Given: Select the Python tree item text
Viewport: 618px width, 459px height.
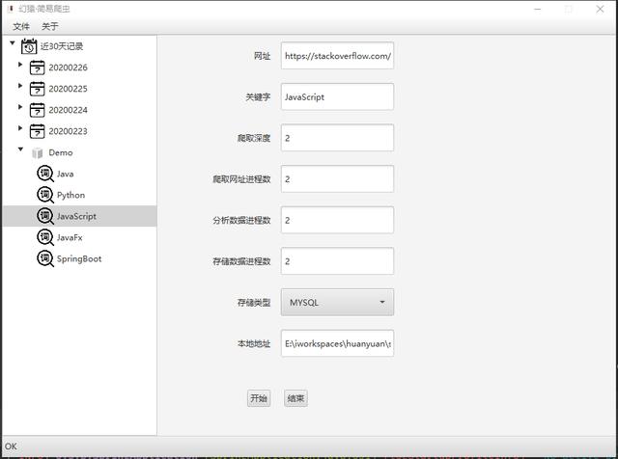Looking at the screenshot, I should (x=70, y=195).
